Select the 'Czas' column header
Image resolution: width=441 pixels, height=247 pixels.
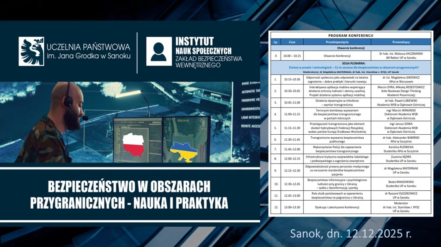coord(292,41)
